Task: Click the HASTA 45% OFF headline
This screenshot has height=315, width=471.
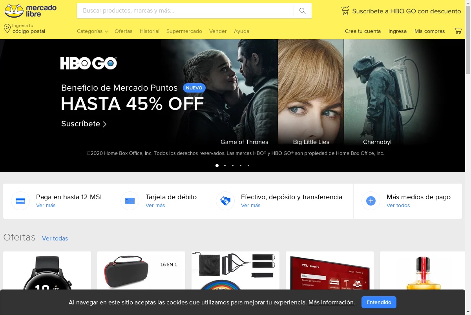Action: pos(132,104)
